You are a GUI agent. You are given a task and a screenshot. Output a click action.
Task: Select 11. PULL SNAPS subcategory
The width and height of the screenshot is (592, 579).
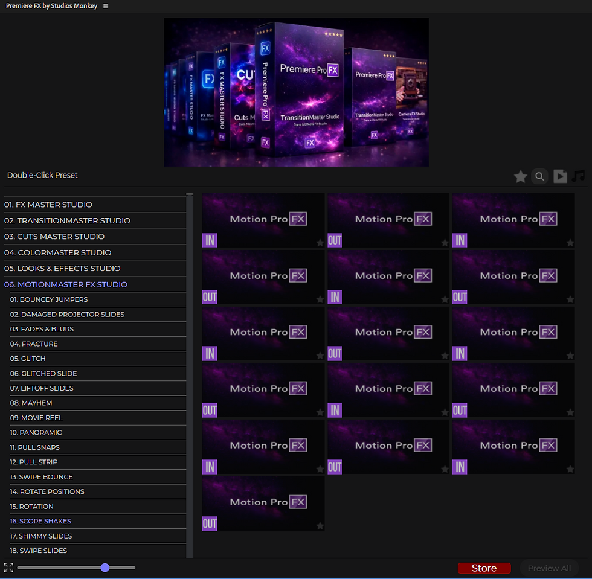point(98,447)
